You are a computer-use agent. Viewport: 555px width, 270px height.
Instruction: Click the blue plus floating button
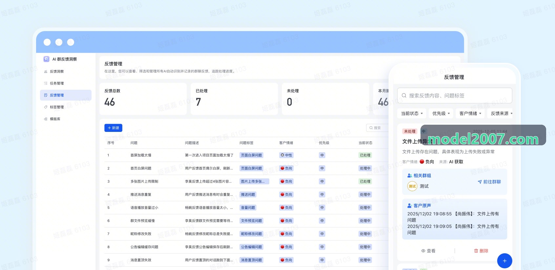click(x=504, y=261)
